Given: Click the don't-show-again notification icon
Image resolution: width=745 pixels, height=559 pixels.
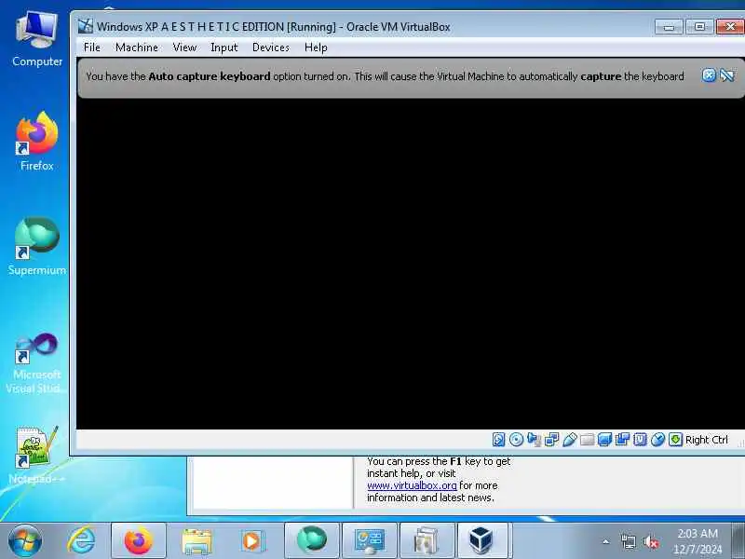Looking at the screenshot, I should click(727, 75).
